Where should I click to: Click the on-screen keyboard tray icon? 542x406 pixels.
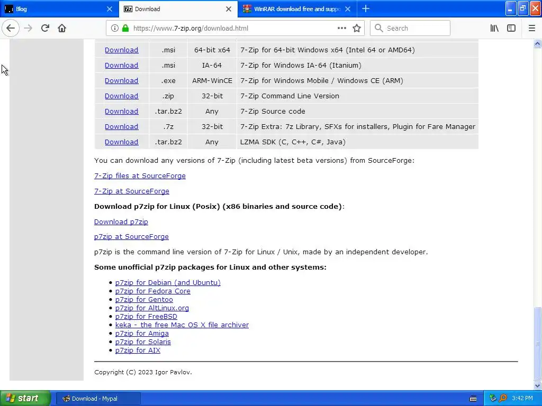coord(473,399)
